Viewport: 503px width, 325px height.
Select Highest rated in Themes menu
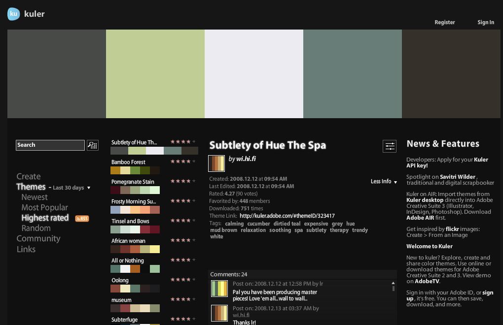pos(45,218)
